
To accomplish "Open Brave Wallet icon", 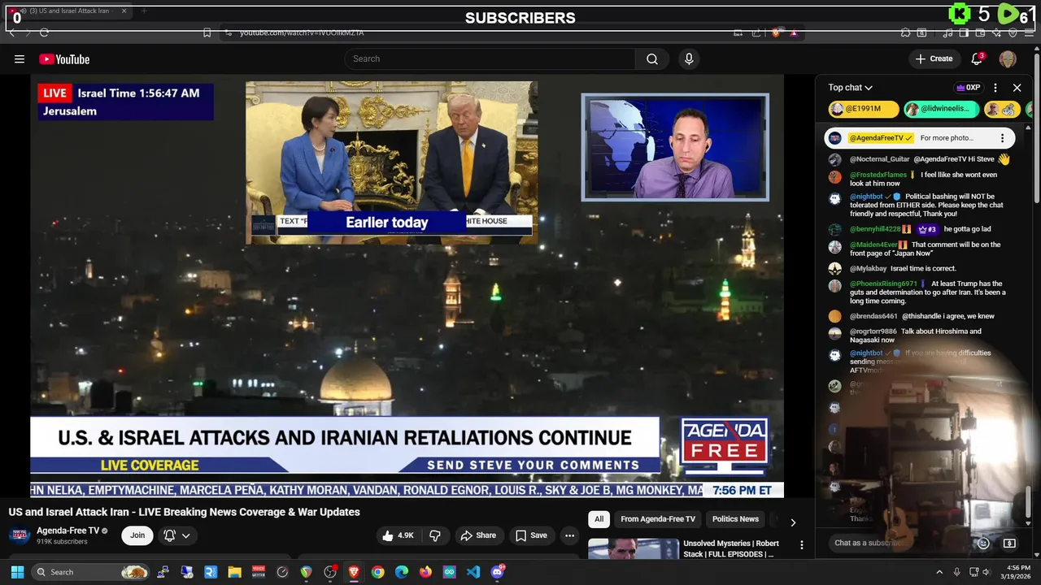I will [980, 32].
